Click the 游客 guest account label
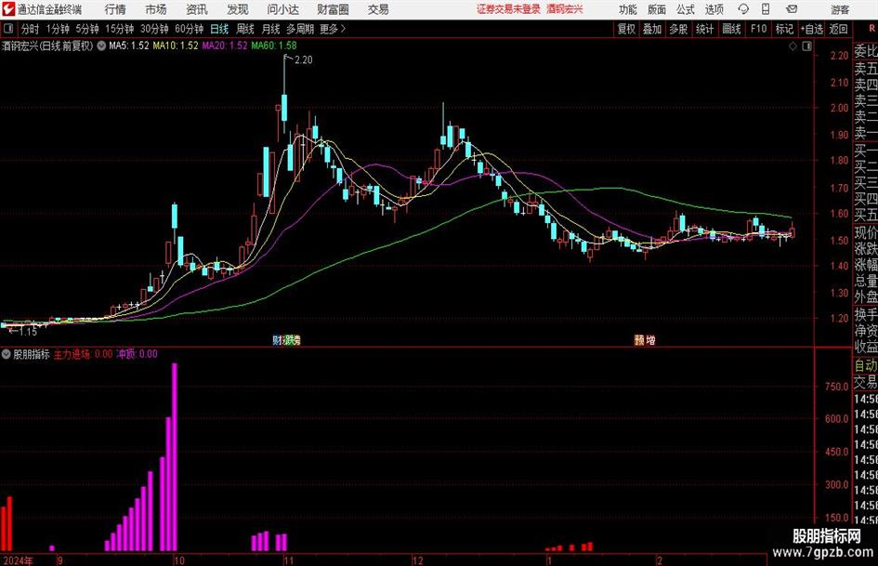Viewport: 878px width, 566px height. coord(840,9)
